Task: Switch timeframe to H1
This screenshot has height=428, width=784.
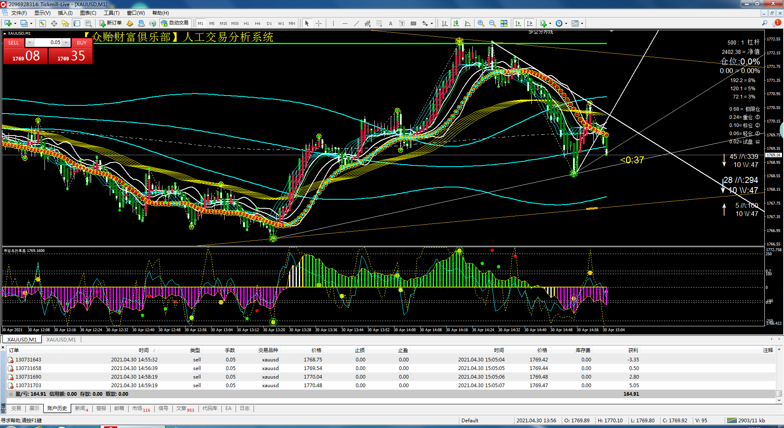Action: click(x=246, y=23)
